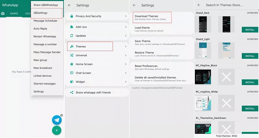The height and width of the screenshot is (138, 259).
Task: Install the RC_msgOne_White theme
Action: (250, 108)
